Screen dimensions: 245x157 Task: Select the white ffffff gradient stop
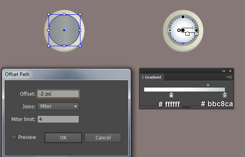point(171,95)
